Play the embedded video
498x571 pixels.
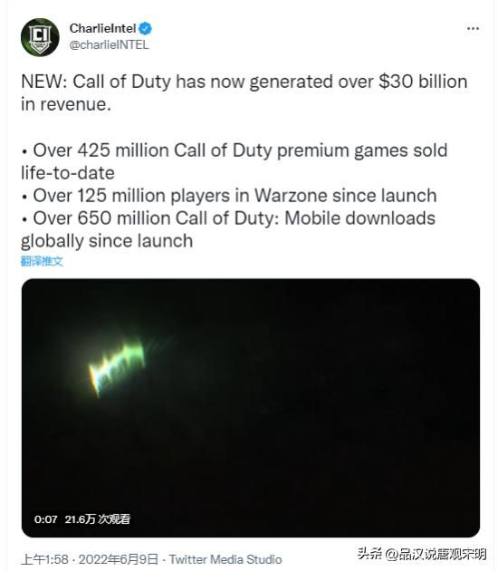coord(251,408)
